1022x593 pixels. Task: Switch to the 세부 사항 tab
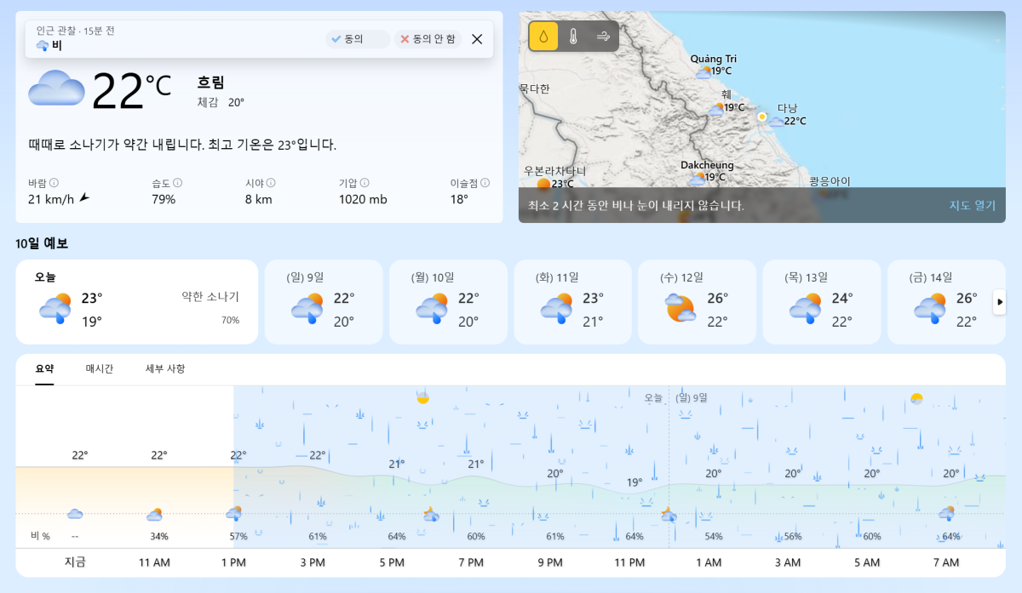pos(165,368)
